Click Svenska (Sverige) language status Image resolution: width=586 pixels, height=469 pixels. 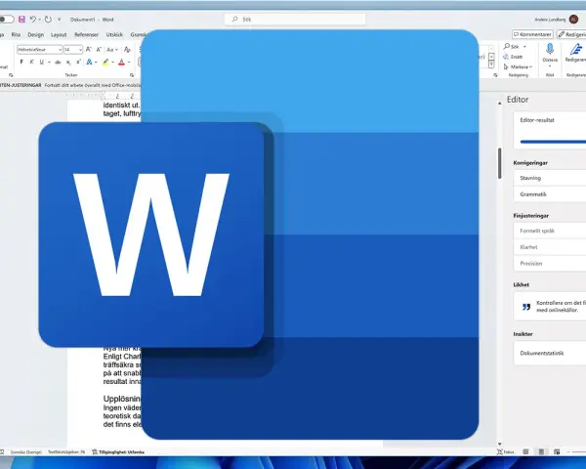click(x=25, y=452)
